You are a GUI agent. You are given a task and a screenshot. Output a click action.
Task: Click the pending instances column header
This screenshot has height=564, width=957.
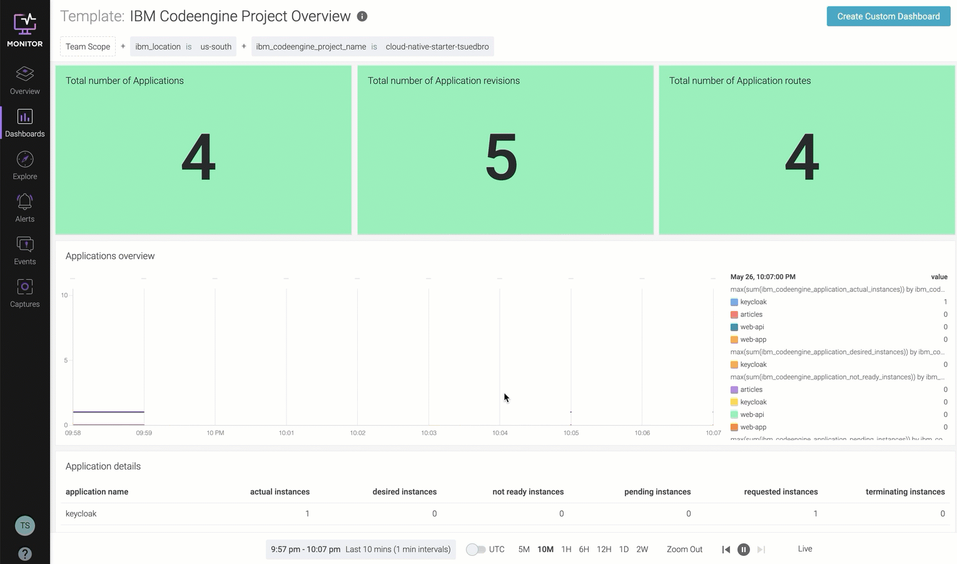[x=657, y=492]
